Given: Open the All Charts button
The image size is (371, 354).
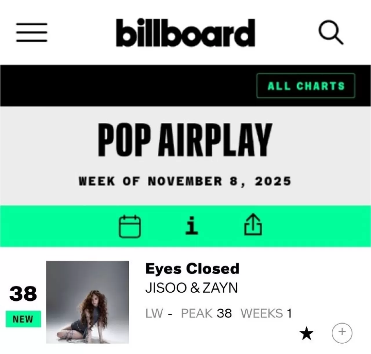Looking at the screenshot, I should 306,86.
